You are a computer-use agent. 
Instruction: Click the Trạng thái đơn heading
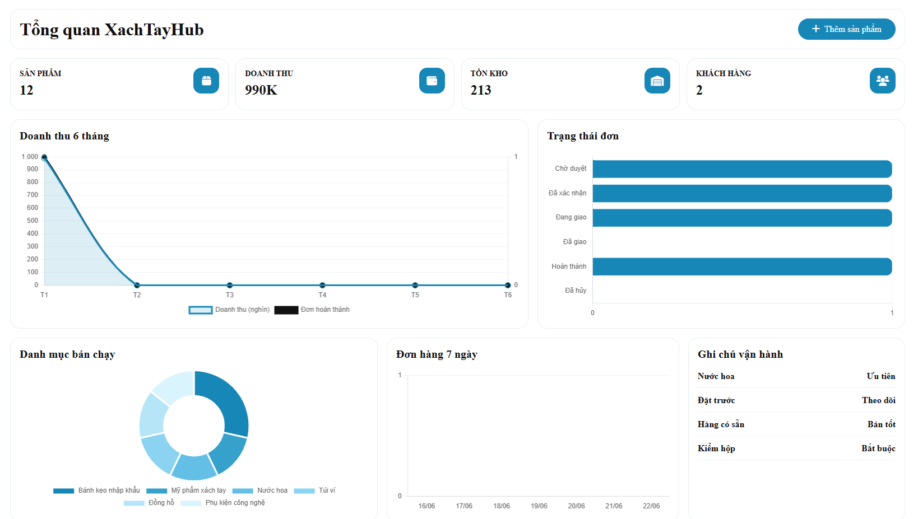583,136
